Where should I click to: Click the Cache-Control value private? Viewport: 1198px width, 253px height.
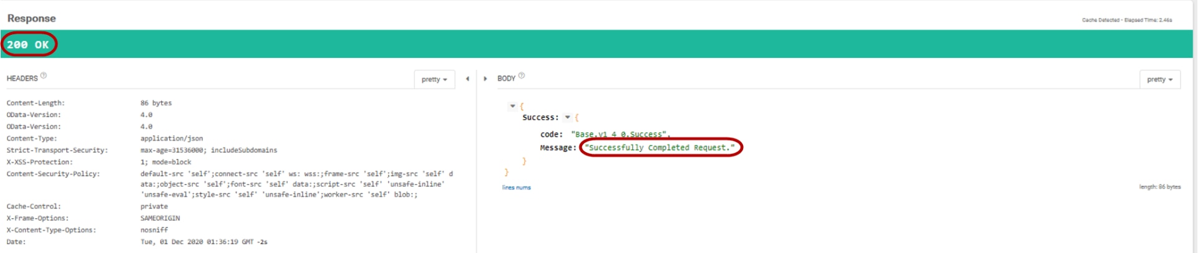(153, 207)
